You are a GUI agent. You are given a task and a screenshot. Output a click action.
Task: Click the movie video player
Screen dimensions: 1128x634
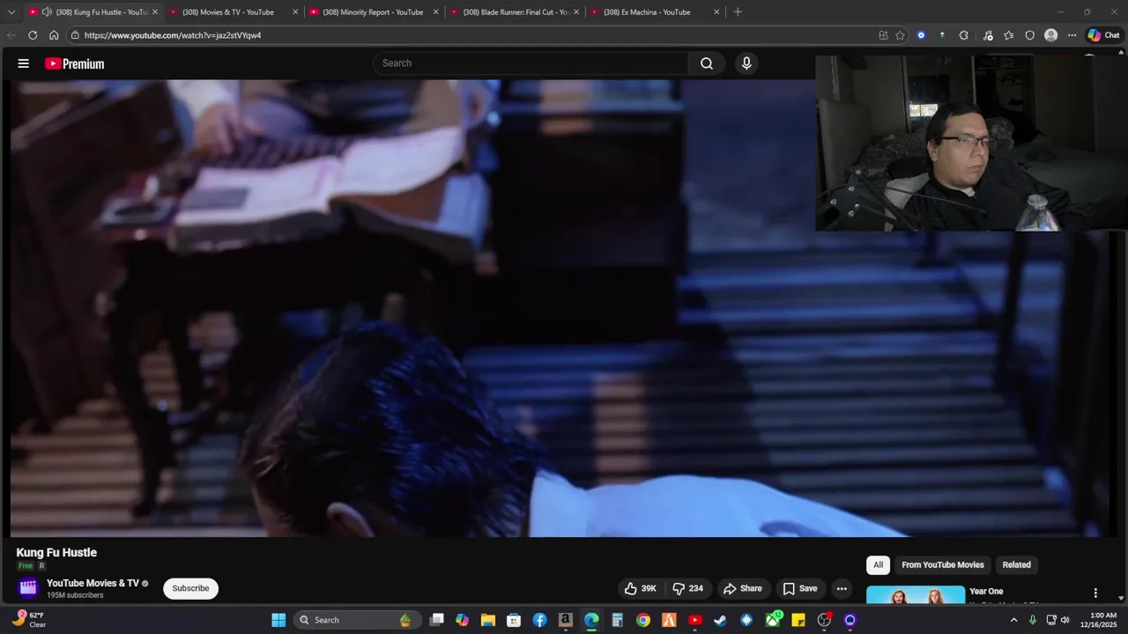click(564, 308)
